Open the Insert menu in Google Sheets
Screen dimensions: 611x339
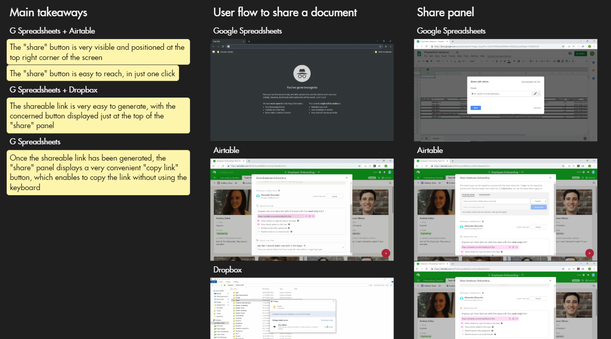[444, 56]
